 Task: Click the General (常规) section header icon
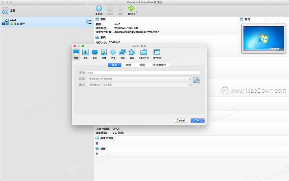[97, 19]
